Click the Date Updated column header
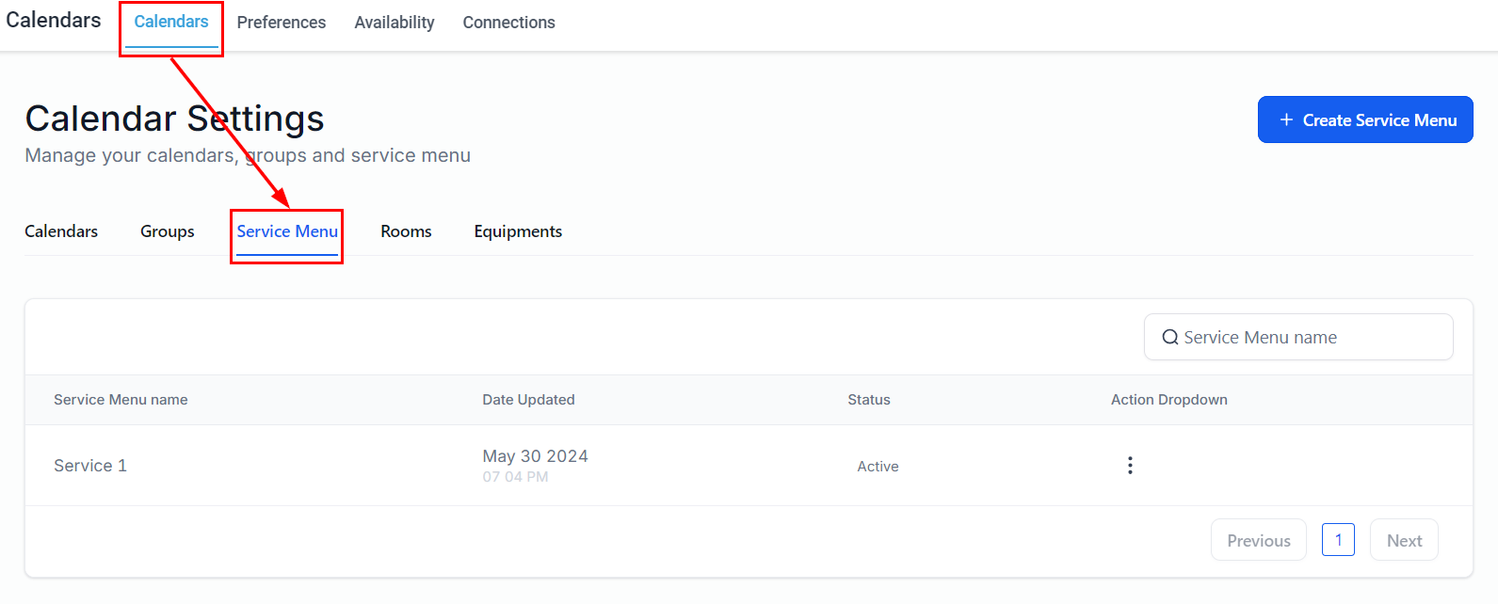The image size is (1498, 604). coord(528,400)
